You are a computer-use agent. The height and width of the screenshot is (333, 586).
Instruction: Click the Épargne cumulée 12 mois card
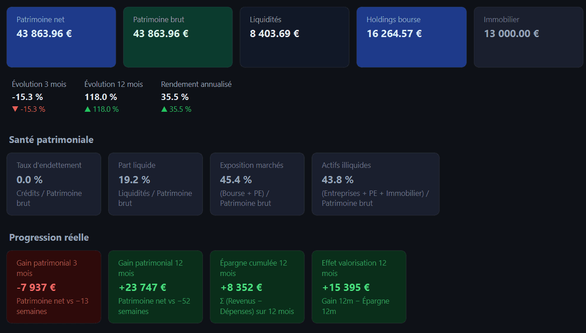[x=257, y=287]
